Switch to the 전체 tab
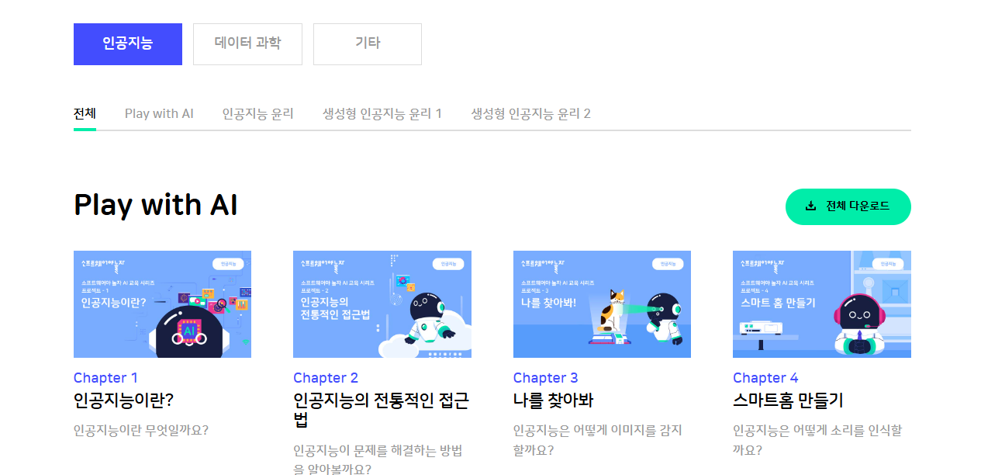981x475 pixels. click(x=85, y=114)
